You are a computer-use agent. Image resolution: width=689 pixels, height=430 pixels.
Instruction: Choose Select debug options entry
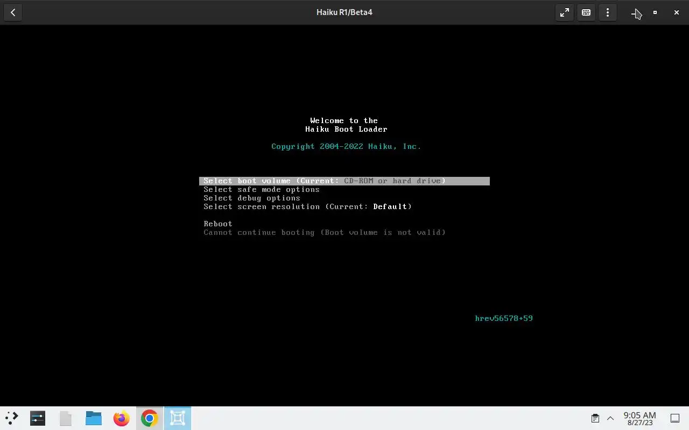click(252, 198)
